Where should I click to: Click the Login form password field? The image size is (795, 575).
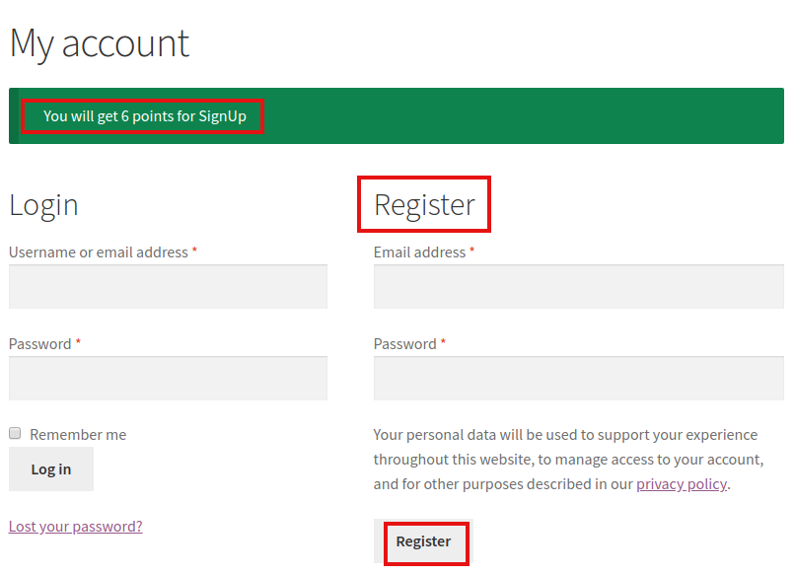click(x=168, y=379)
